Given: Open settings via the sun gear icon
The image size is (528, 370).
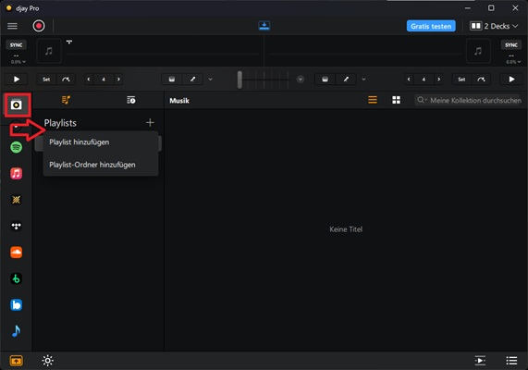Looking at the screenshot, I should pos(47,361).
